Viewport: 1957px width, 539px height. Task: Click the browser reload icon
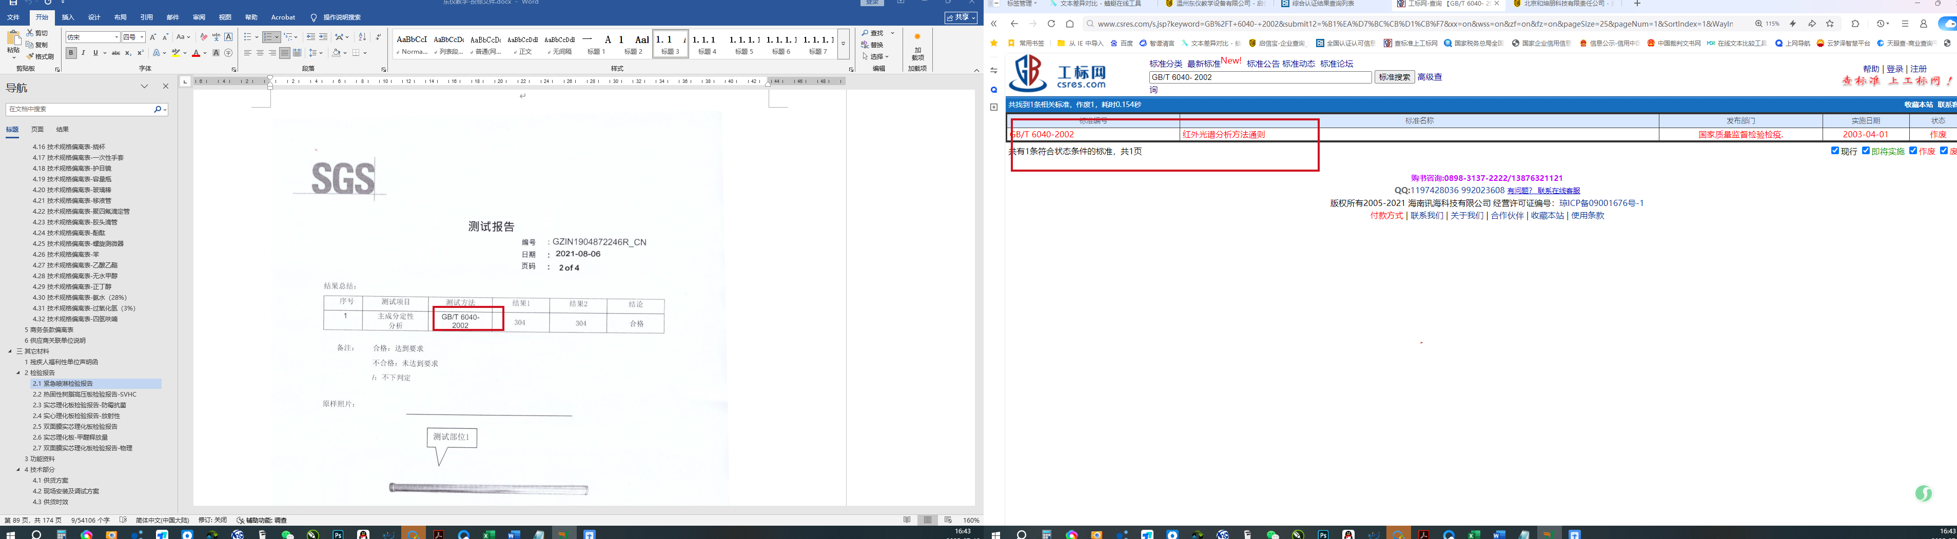pos(1051,24)
